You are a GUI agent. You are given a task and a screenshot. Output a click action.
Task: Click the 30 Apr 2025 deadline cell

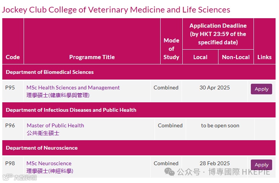tap(215, 88)
